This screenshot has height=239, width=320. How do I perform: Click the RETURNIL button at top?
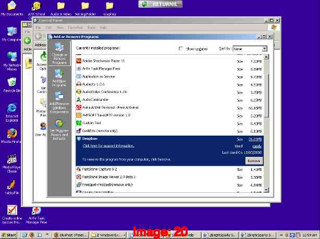[x=160, y=4]
